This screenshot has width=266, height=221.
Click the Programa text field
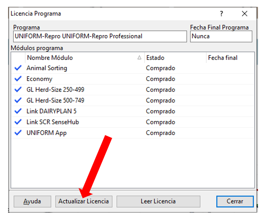point(100,36)
